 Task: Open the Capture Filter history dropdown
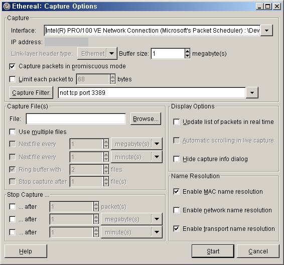tap(252, 93)
